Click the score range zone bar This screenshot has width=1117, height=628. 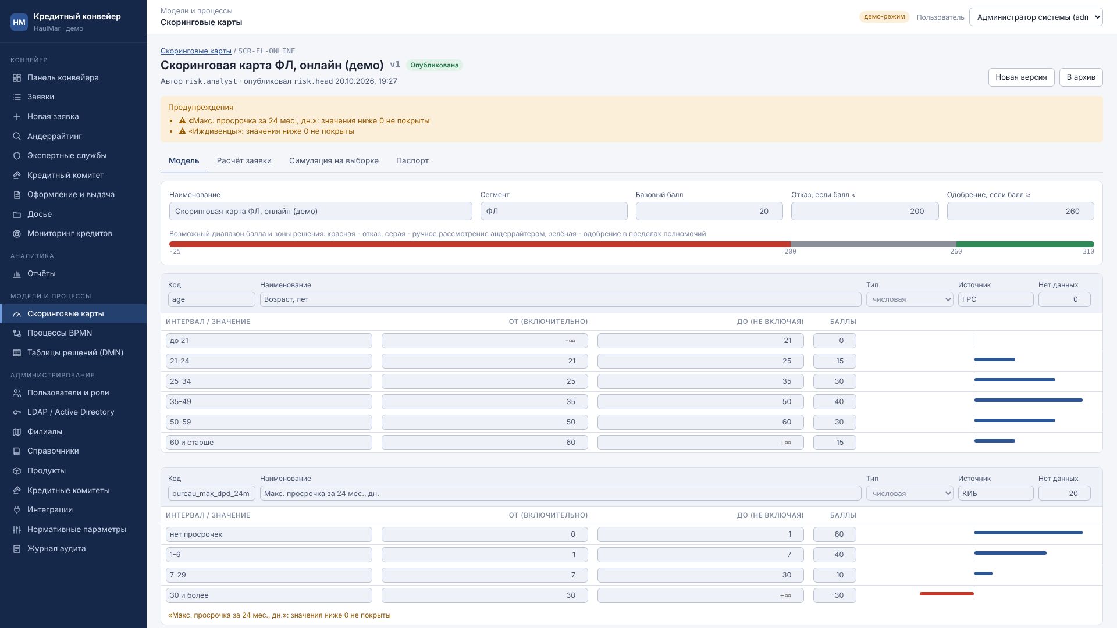point(631,244)
